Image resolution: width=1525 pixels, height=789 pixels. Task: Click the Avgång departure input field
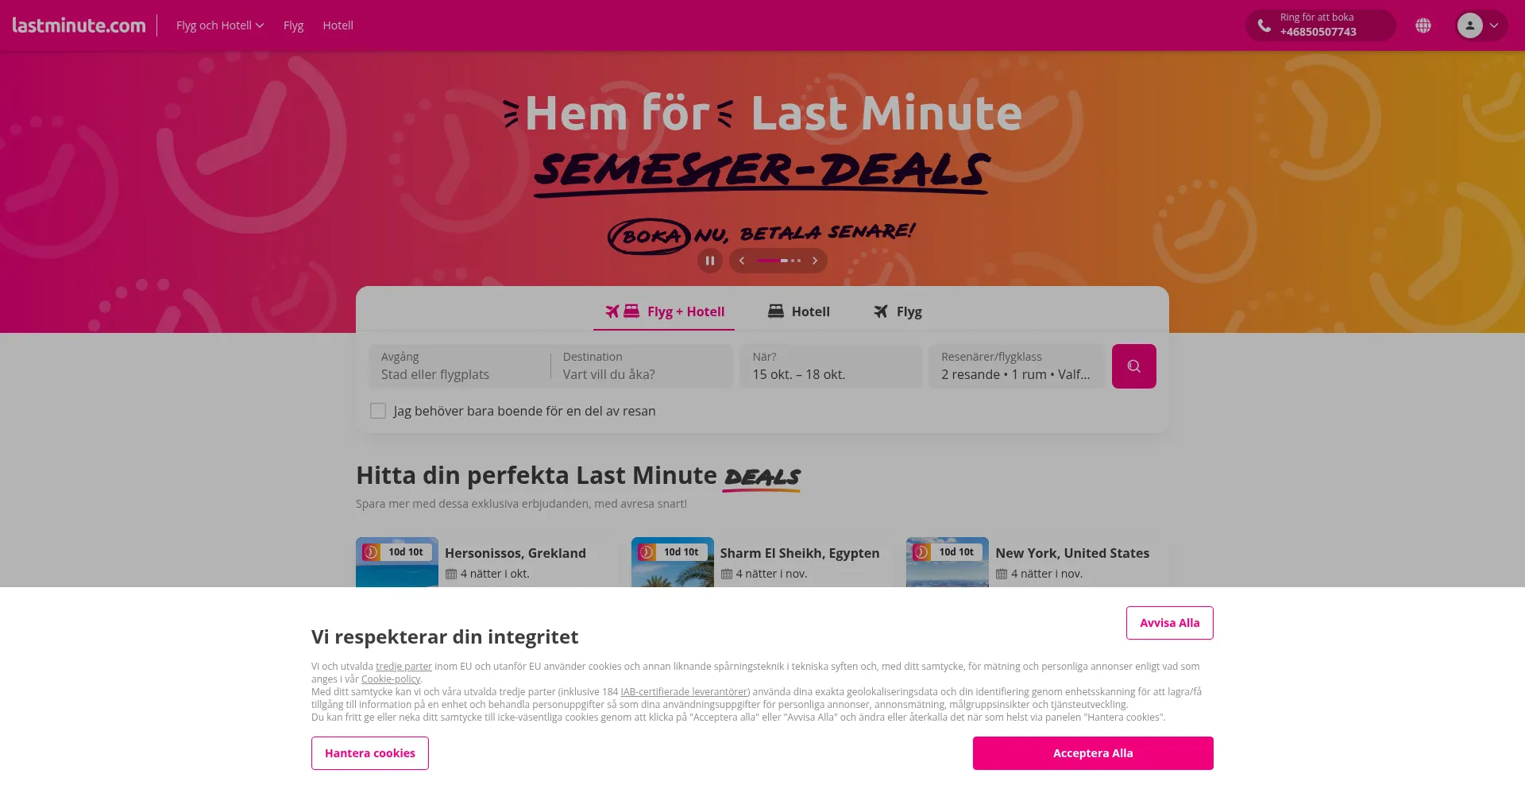pos(459,366)
